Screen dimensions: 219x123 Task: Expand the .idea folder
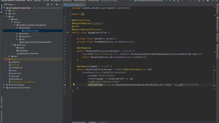7,11
